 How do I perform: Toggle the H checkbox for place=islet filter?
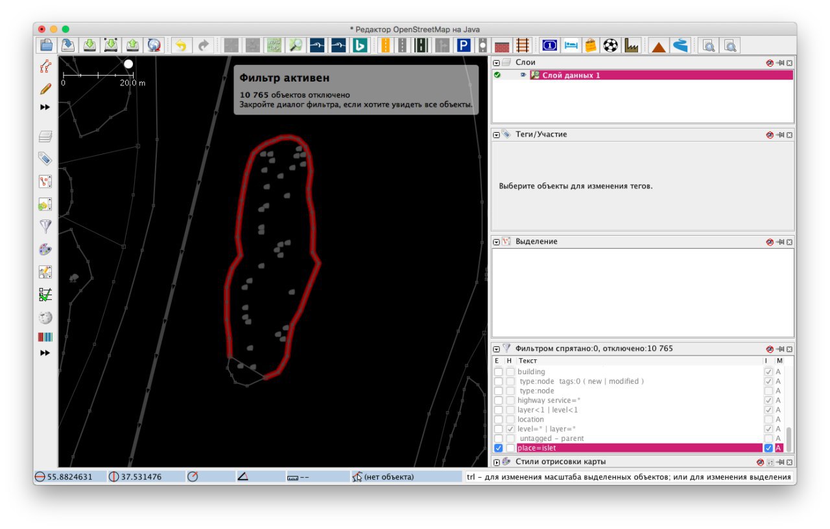point(510,448)
